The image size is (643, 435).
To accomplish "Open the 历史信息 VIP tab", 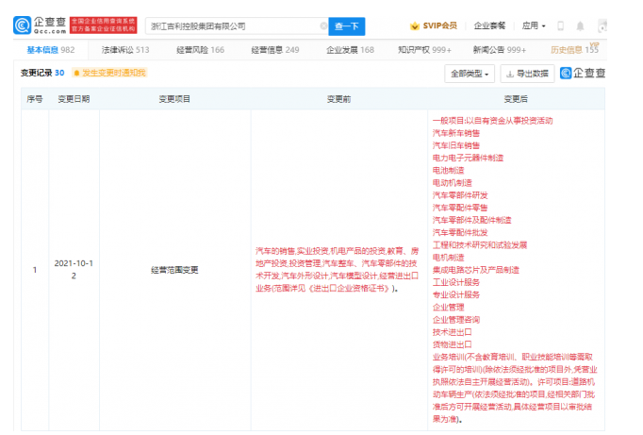I will [573, 49].
